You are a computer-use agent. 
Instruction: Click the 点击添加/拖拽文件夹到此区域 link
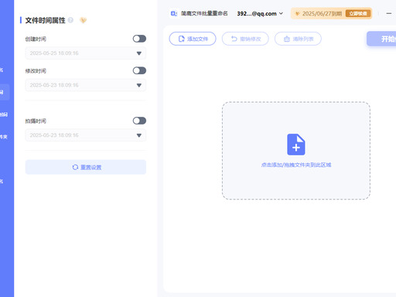coord(296,165)
